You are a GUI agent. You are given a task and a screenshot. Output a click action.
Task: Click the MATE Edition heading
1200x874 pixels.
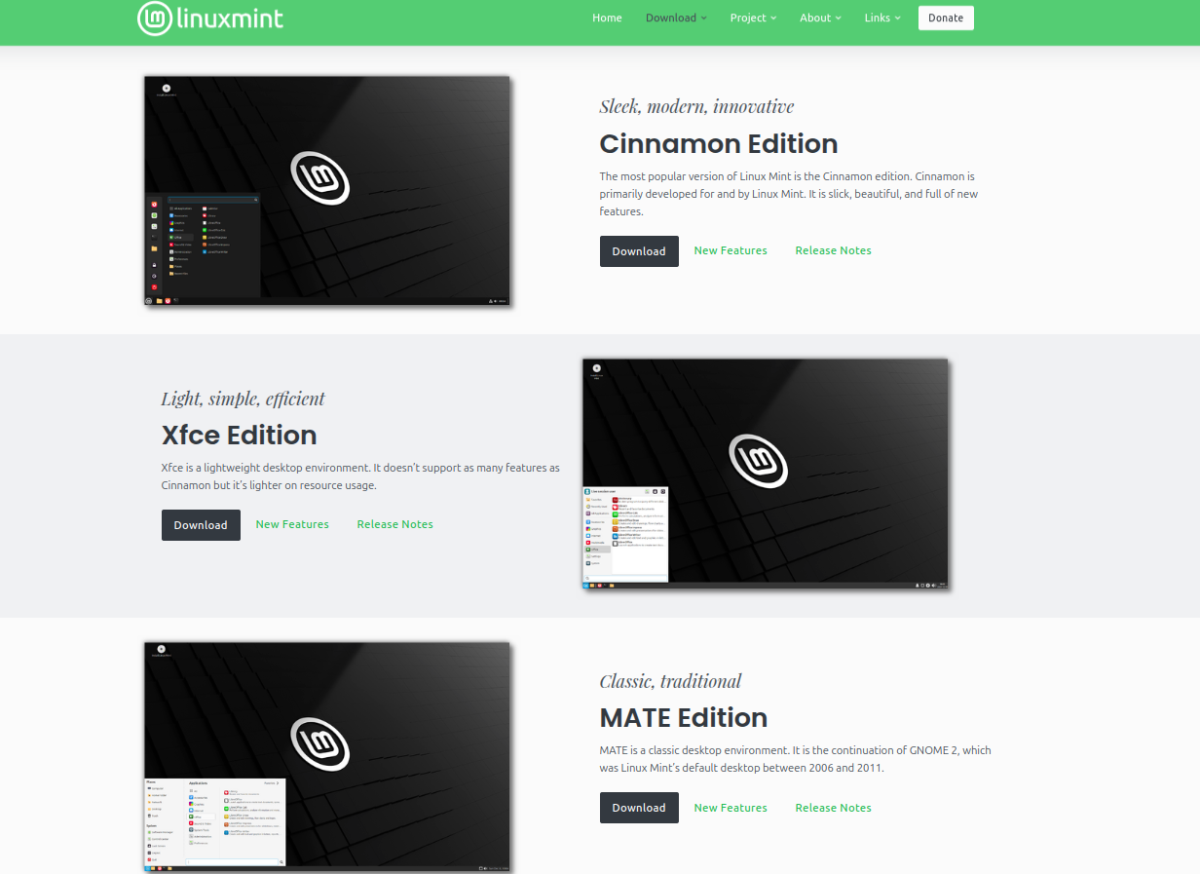pyautogui.click(x=684, y=718)
